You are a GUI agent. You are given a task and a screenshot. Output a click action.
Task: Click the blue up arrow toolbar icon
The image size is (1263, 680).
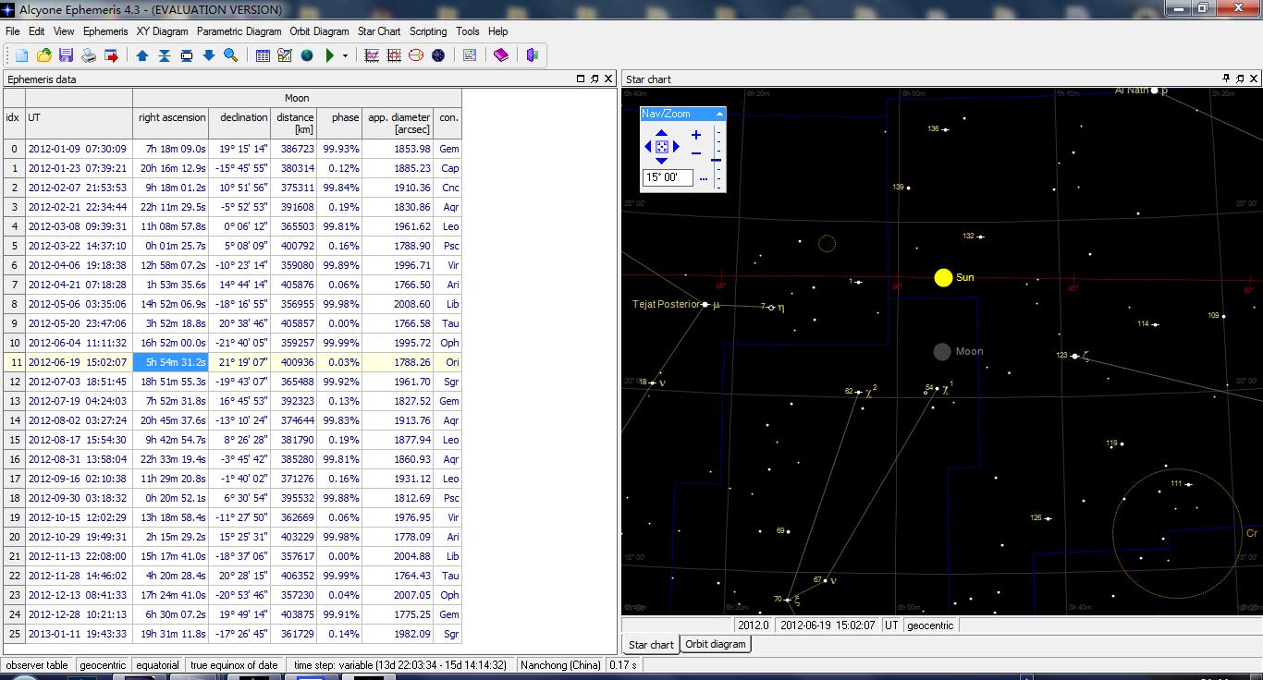141,55
